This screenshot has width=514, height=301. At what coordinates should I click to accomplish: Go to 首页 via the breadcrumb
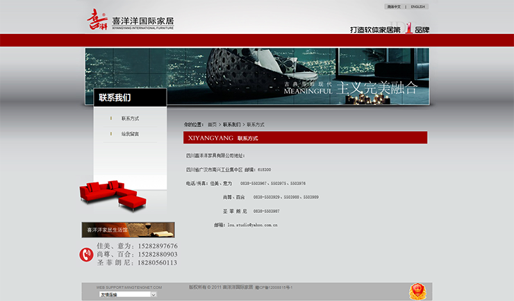(212, 125)
